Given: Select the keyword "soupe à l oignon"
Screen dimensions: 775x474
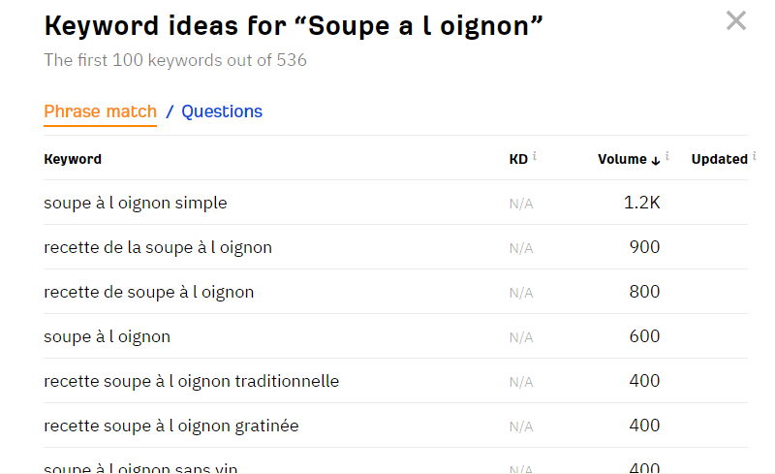Looking at the screenshot, I should click(107, 336).
